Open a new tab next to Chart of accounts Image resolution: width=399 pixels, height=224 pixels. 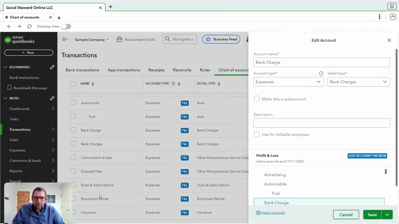coord(59,18)
